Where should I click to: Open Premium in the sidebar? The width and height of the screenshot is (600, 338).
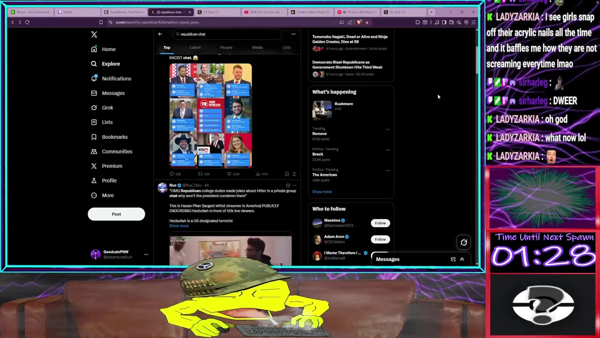pos(106,166)
